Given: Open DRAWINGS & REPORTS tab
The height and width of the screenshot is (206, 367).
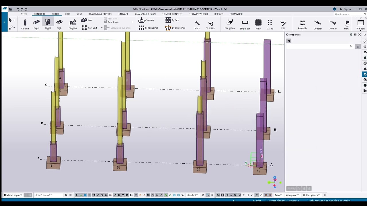Looking at the screenshot, I should (100, 14).
